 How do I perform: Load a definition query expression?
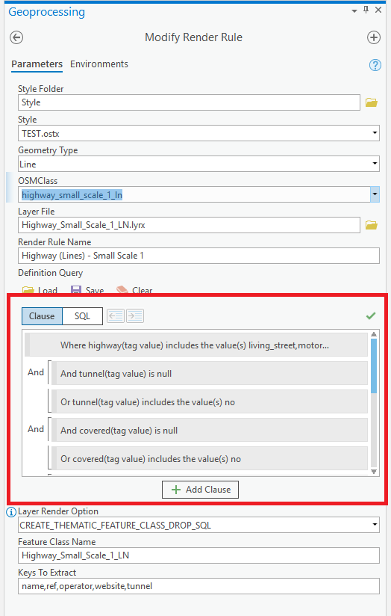click(40, 290)
